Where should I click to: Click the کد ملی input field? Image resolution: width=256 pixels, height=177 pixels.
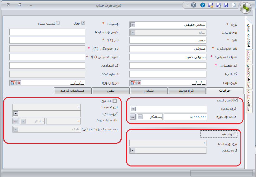click(x=168, y=74)
